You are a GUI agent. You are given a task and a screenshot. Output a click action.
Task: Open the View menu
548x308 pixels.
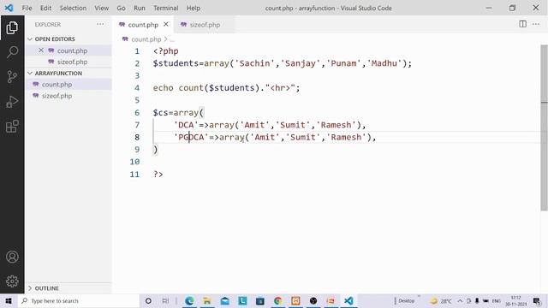pyautogui.click(x=101, y=8)
